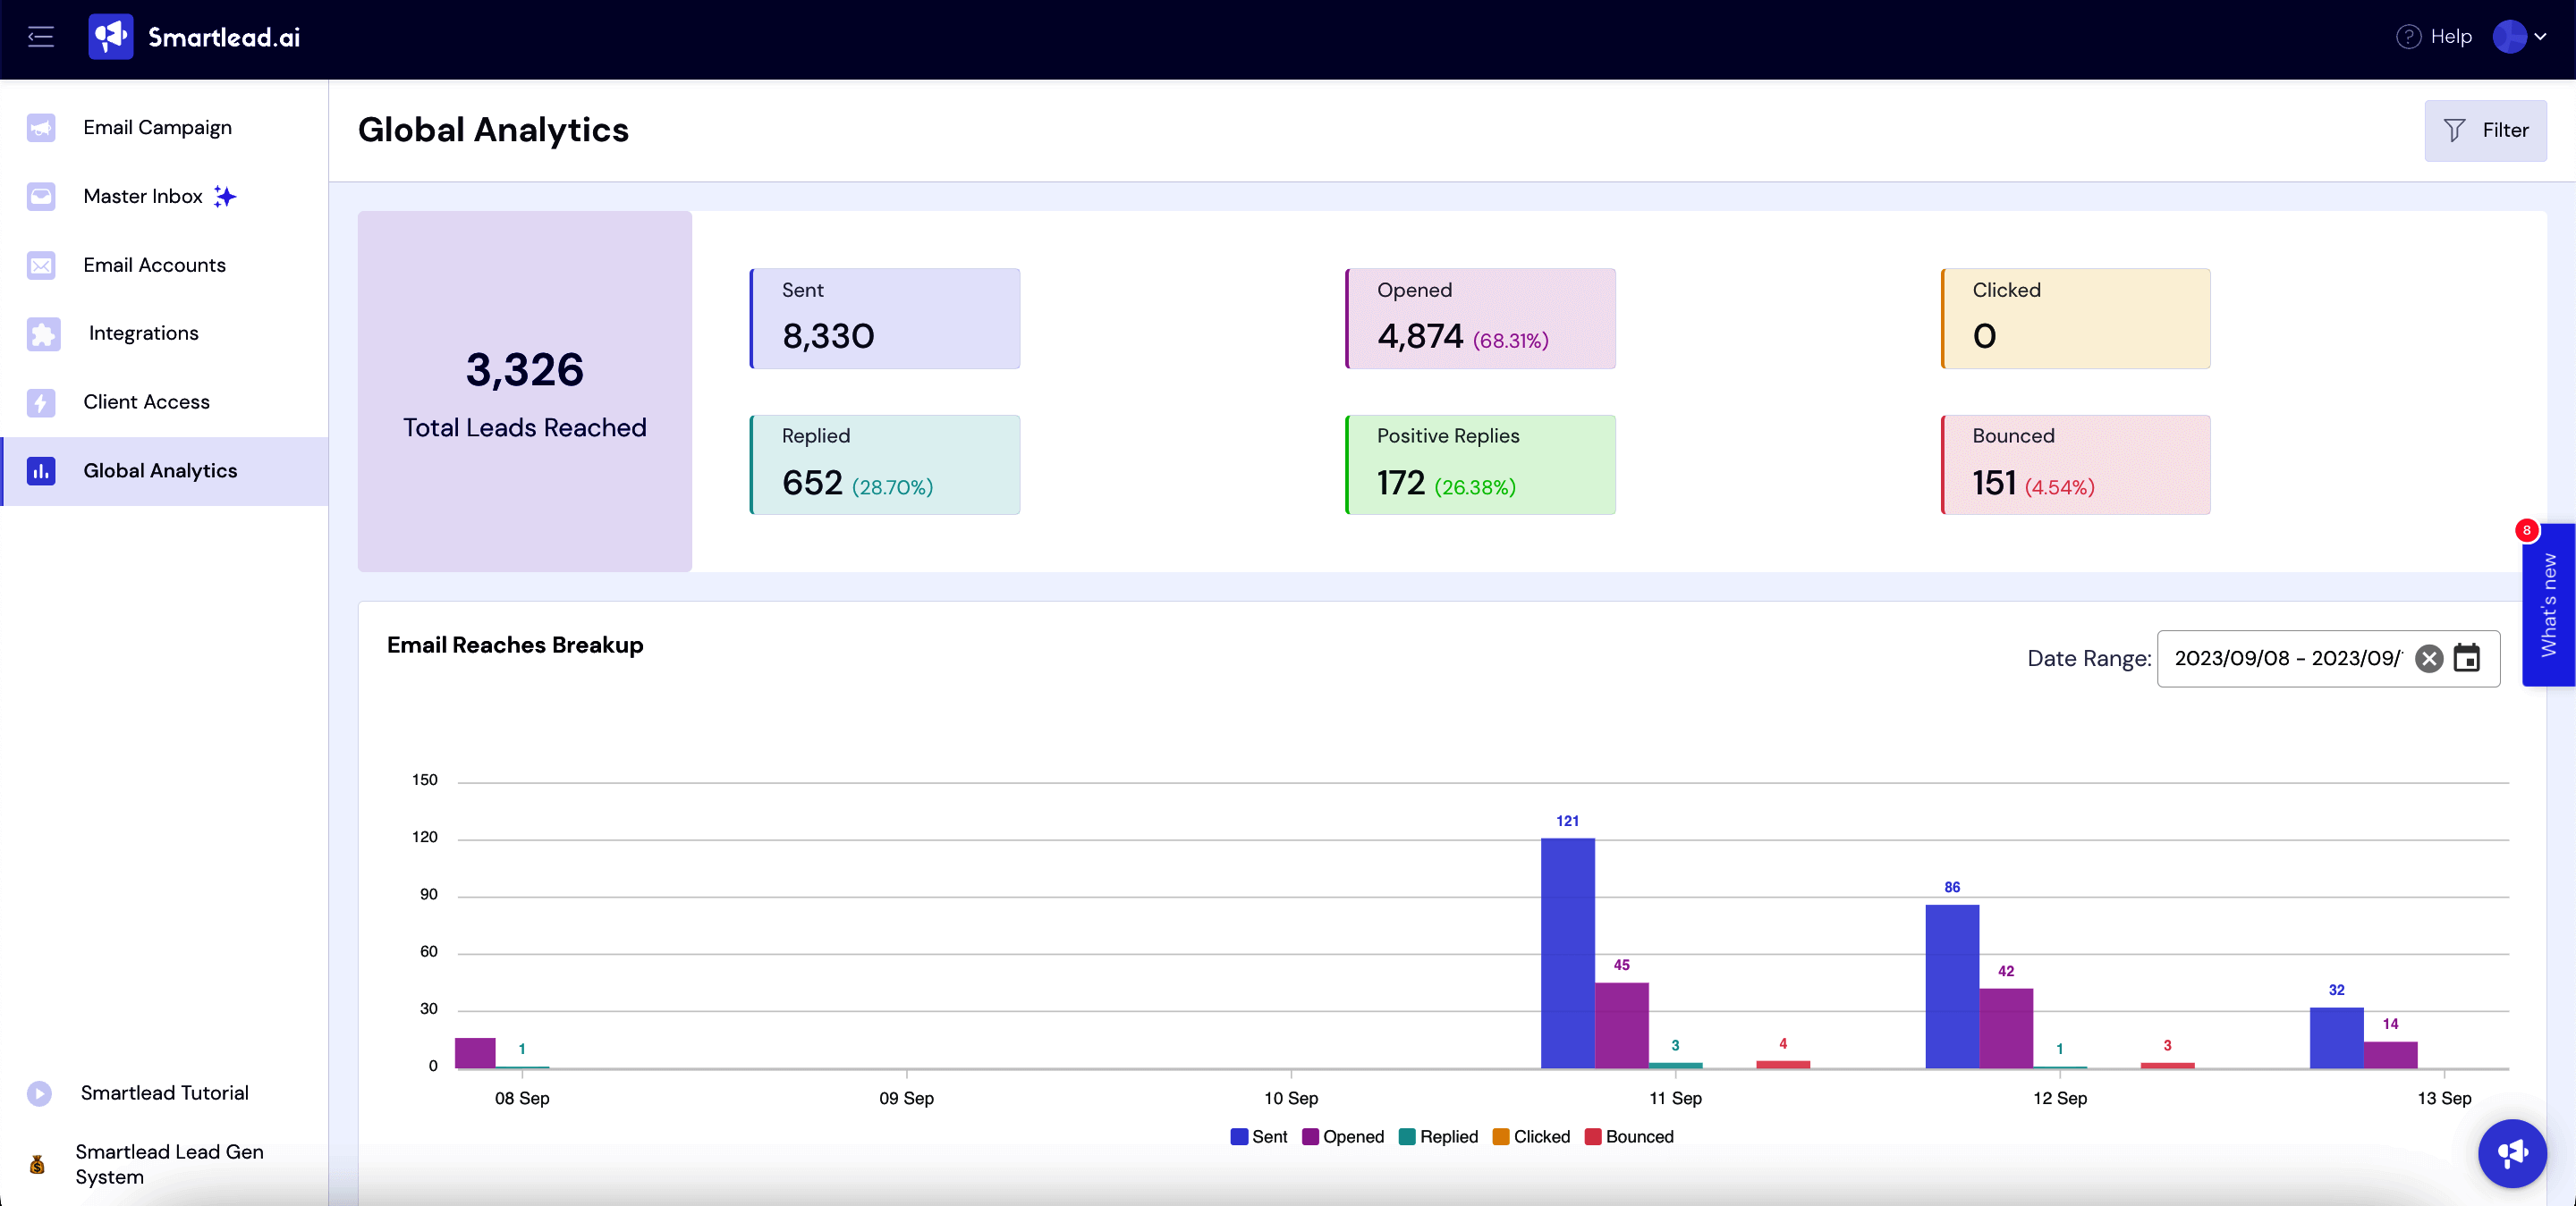Select Global Analytics in the sidebar
The image size is (2576, 1206).
160,469
